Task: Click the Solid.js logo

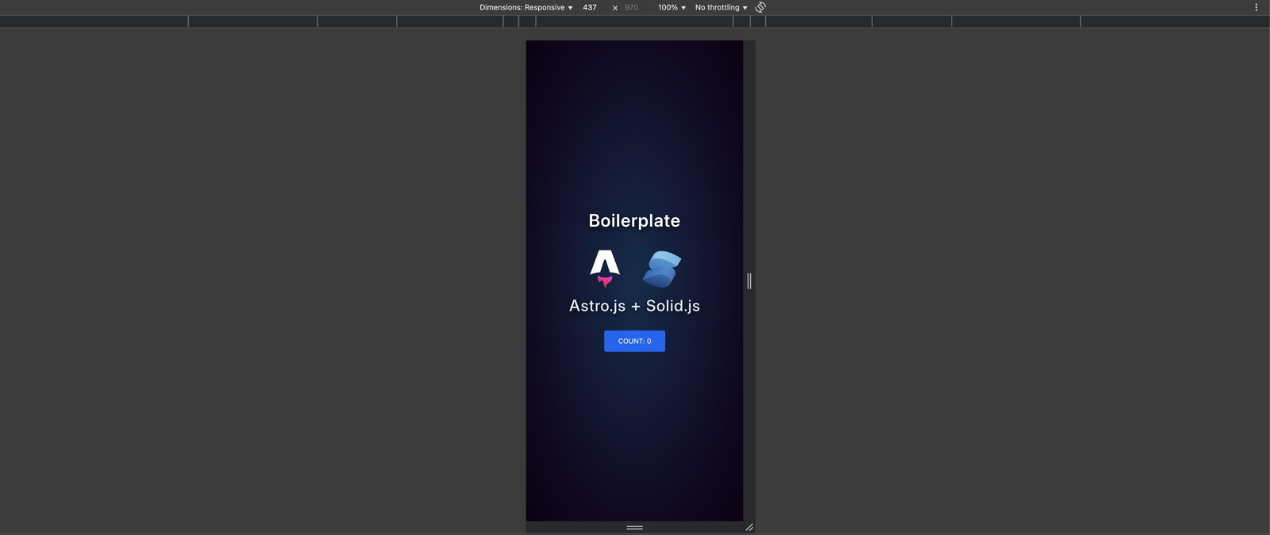Action: 662,269
